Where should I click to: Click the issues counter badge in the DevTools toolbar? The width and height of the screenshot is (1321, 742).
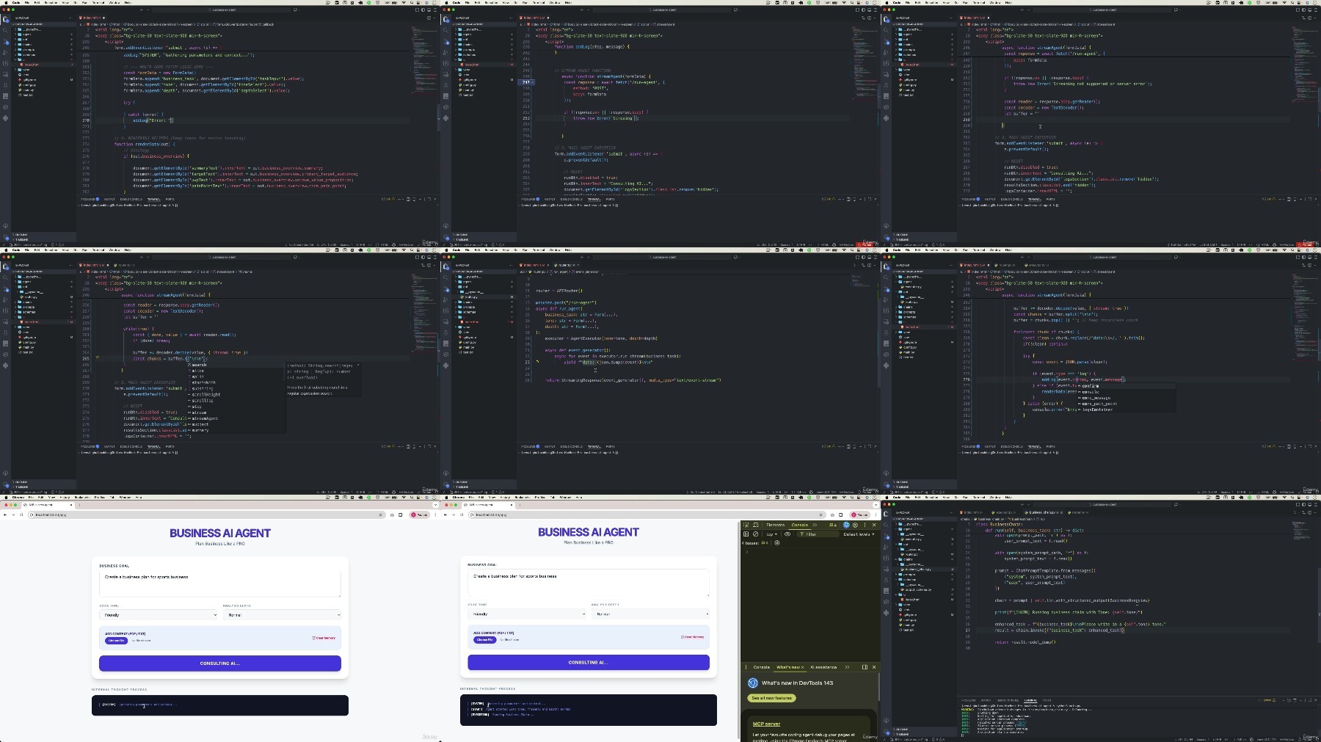pos(832,525)
